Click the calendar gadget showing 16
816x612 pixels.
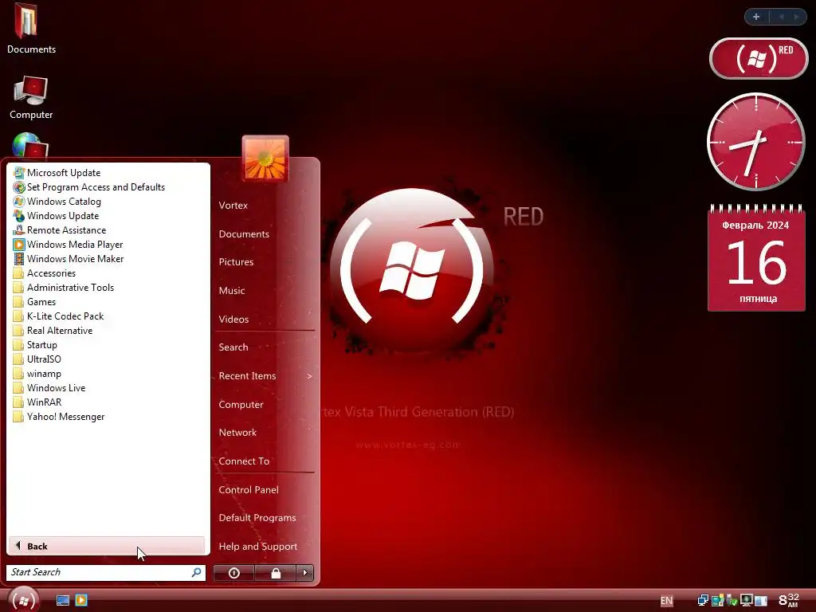click(x=757, y=258)
